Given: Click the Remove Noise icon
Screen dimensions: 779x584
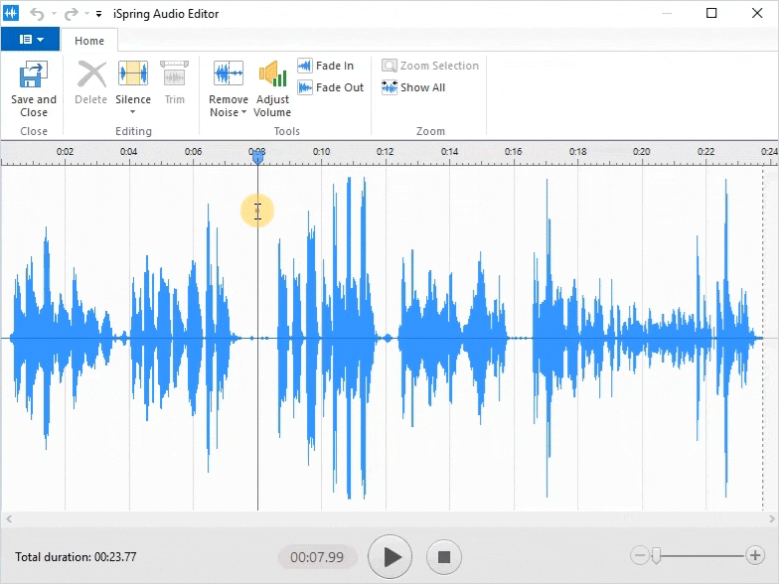Looking at the screenshot, I should tap(229, 75).
